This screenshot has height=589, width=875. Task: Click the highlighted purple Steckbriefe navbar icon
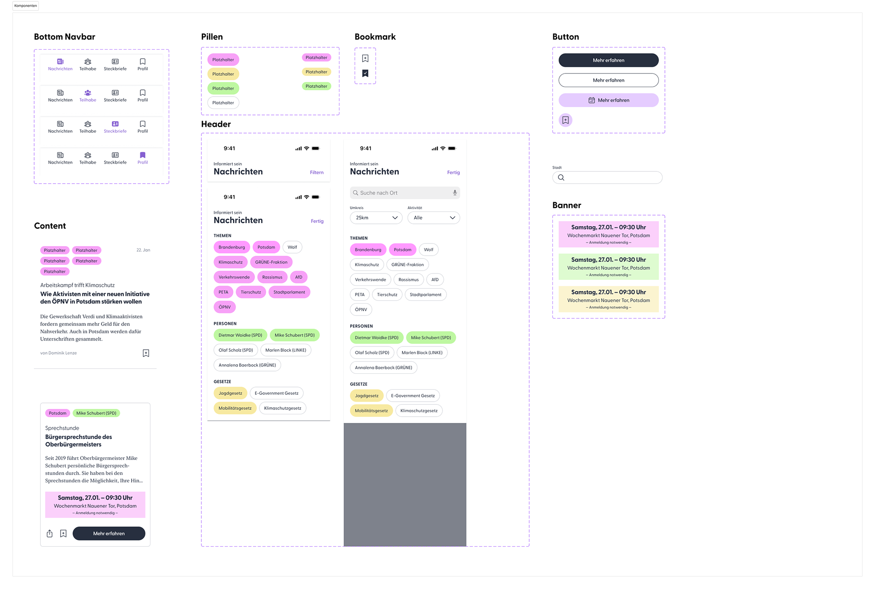point(115,124)
